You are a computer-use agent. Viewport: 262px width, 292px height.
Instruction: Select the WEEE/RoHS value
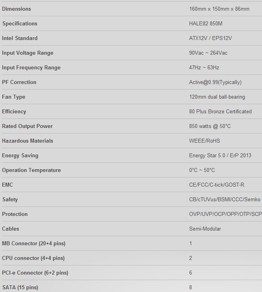[205, 141]
